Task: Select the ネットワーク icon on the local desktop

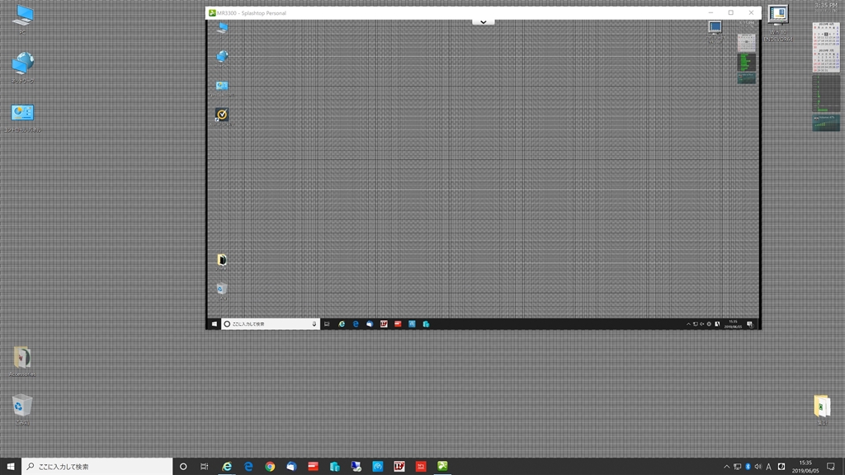Action: coord(22,68)
